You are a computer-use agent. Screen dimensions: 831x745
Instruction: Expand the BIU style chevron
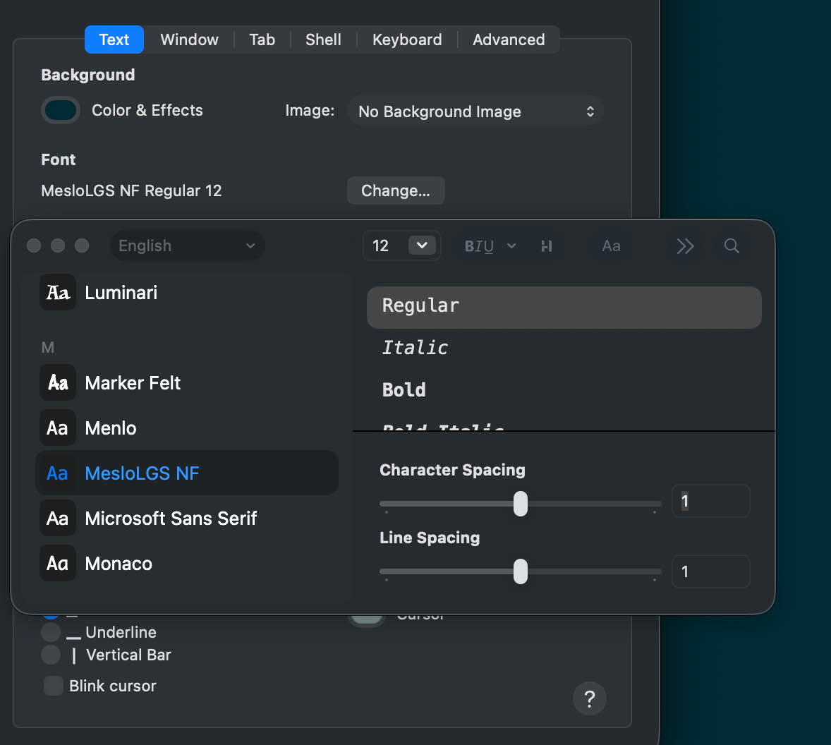coord(511,246)
